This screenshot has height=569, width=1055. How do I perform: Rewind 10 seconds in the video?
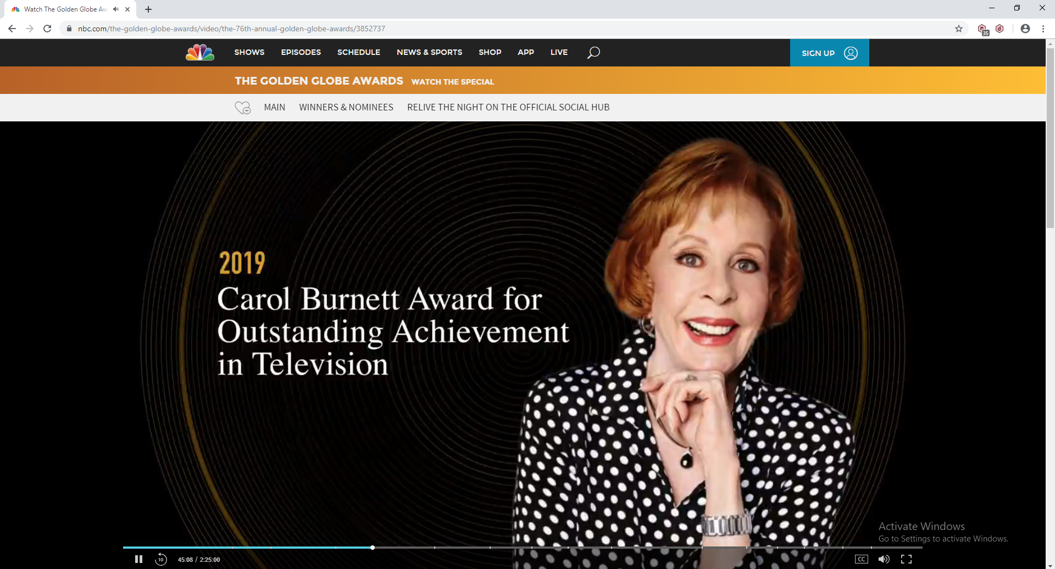[x=160, y=559]
